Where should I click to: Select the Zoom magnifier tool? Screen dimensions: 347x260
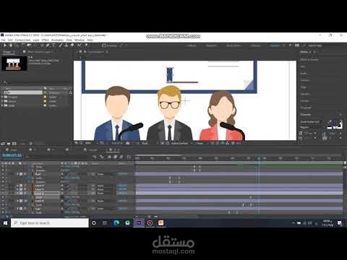(x=17, y=45)
